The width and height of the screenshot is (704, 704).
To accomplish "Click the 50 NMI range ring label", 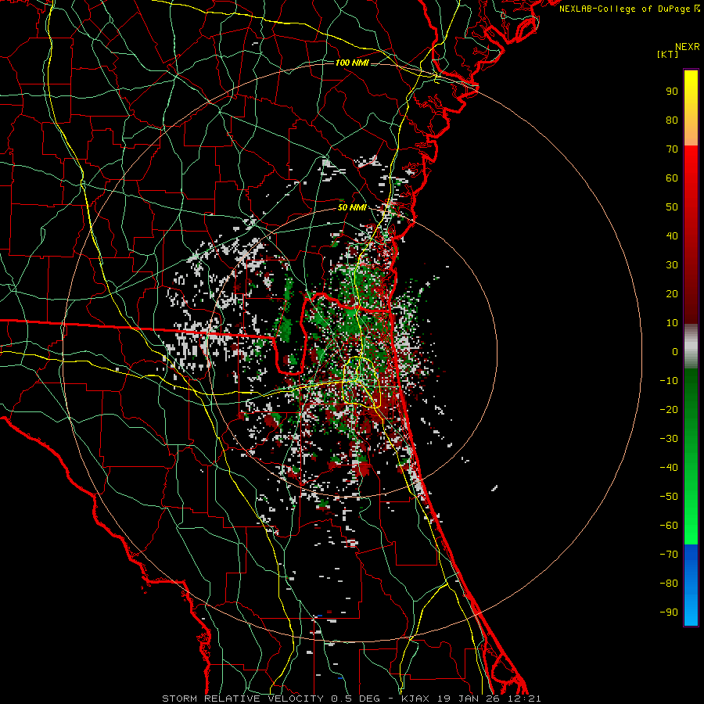I will tap(352, 207).
